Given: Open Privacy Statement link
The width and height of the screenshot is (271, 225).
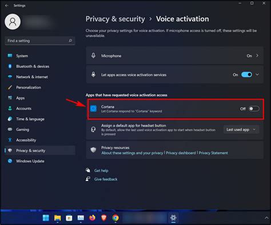Looking at the screenshot, I should (x=213, y=153).
